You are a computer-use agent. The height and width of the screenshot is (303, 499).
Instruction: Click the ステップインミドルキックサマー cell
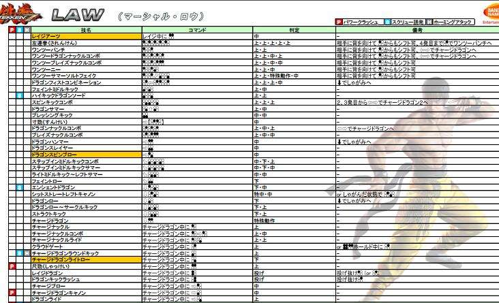(x=87, y=168)
